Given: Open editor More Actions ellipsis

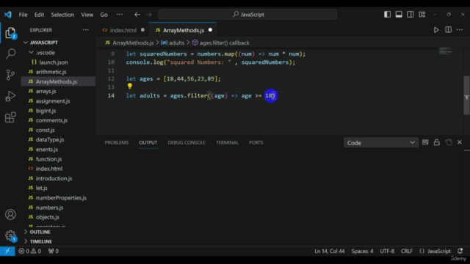Looking at the screenshot, I should point(460,30).
